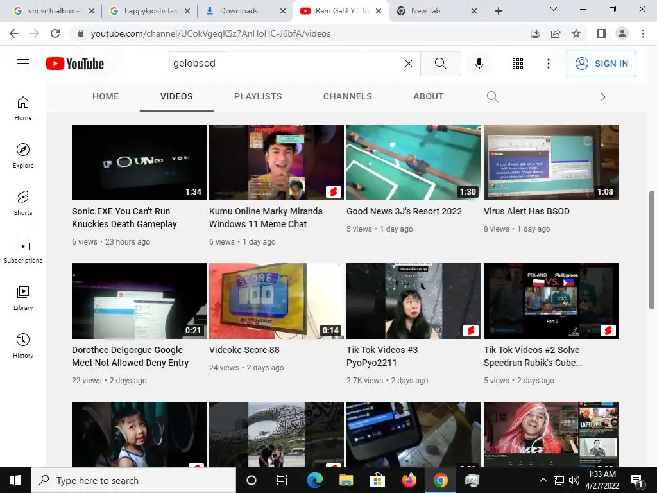
Task: Click the share page icon
Action: click(x=556, y=33)
